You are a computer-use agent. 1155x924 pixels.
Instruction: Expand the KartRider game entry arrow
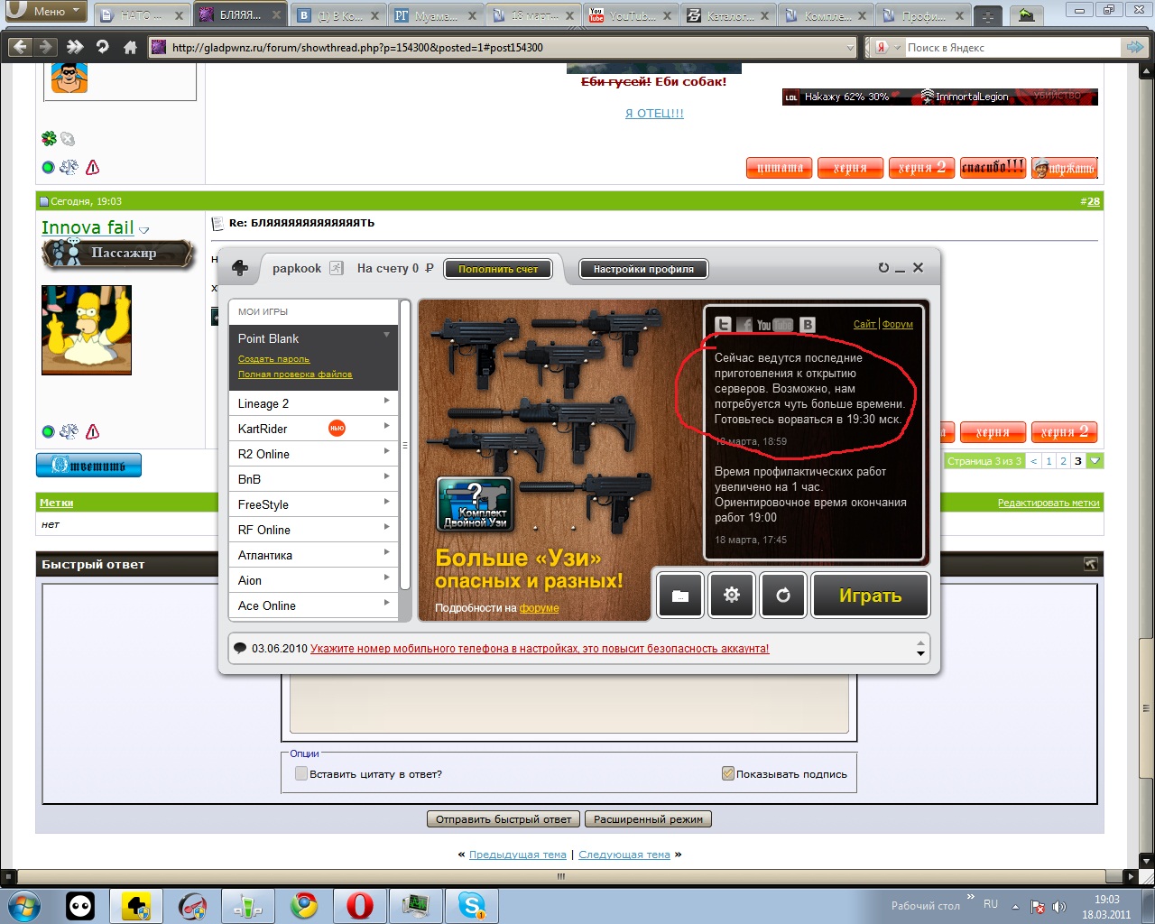coord(387,425)
